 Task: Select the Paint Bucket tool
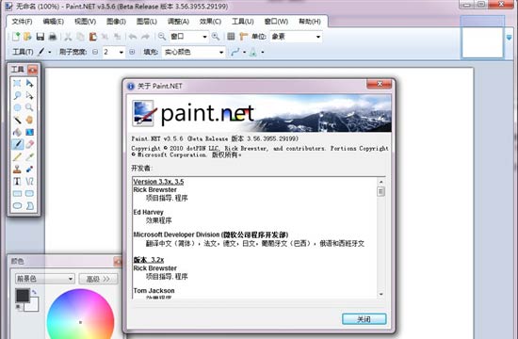[x=17, y=132]
